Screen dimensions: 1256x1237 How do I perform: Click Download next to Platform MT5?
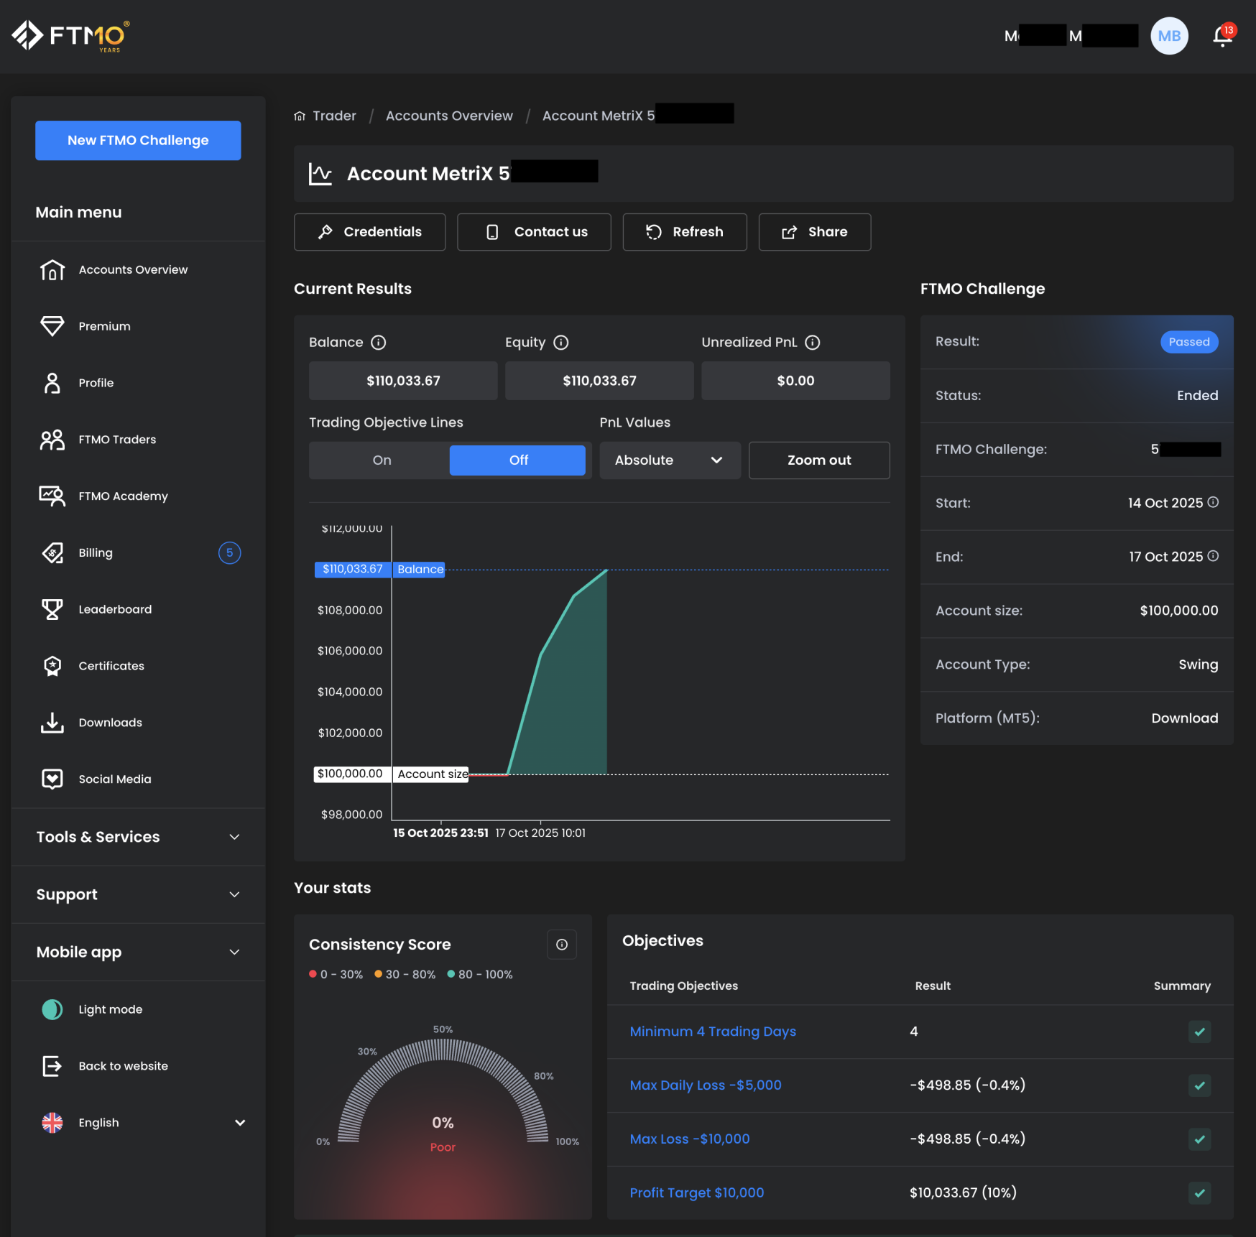1183,717
